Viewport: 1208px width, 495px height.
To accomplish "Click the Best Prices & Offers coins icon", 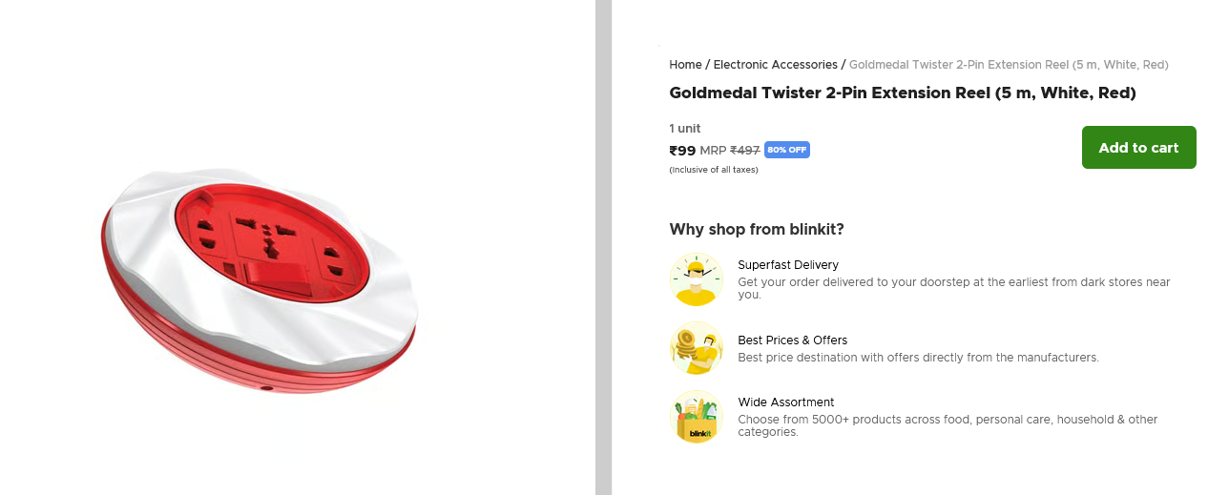I will 696,348.
